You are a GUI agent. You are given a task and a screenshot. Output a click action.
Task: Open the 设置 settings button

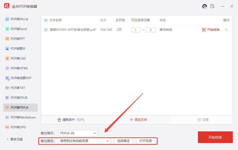[203, 120]
